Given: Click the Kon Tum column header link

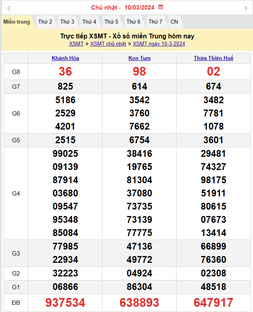Looking at the screenshot, I should coord(139,58).
